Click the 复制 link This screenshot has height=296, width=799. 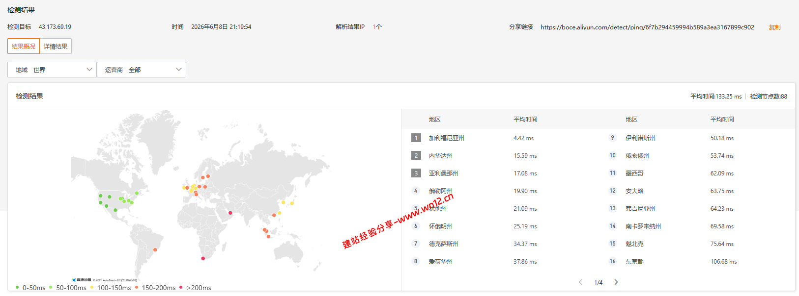coord(774,27)
